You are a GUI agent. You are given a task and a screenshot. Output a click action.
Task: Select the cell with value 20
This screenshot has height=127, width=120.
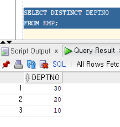click(43, 100)
